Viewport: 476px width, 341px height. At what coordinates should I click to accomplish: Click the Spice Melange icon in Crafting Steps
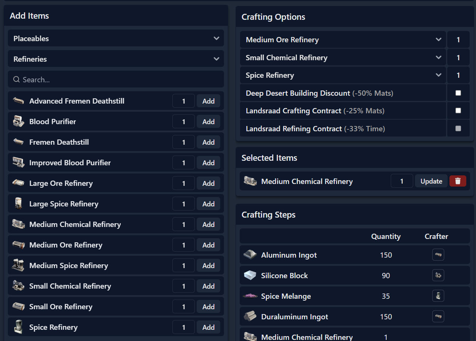(250, 296)
